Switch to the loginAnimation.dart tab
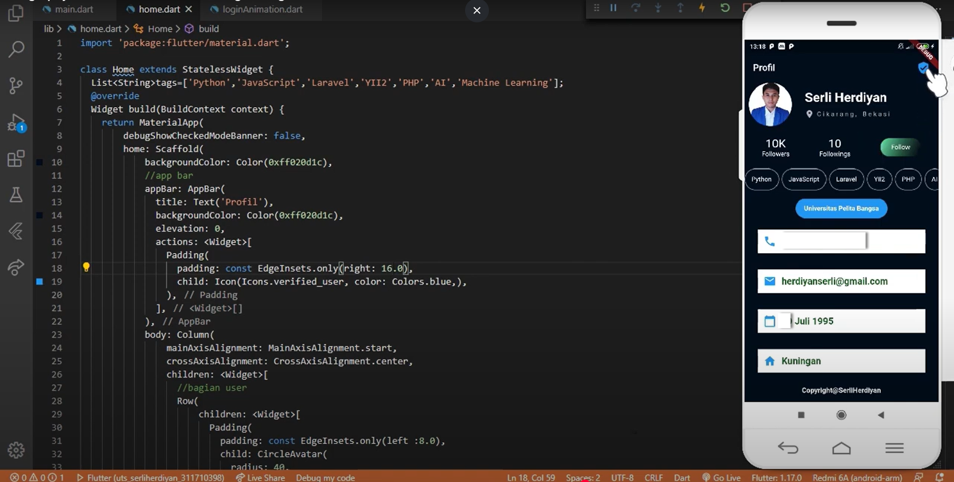954x482 pixels. [262, 9]
